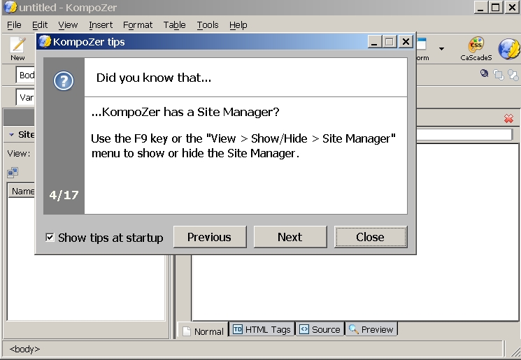
Task: Switch to the Normal editing tab
Action: coord(203,331)
